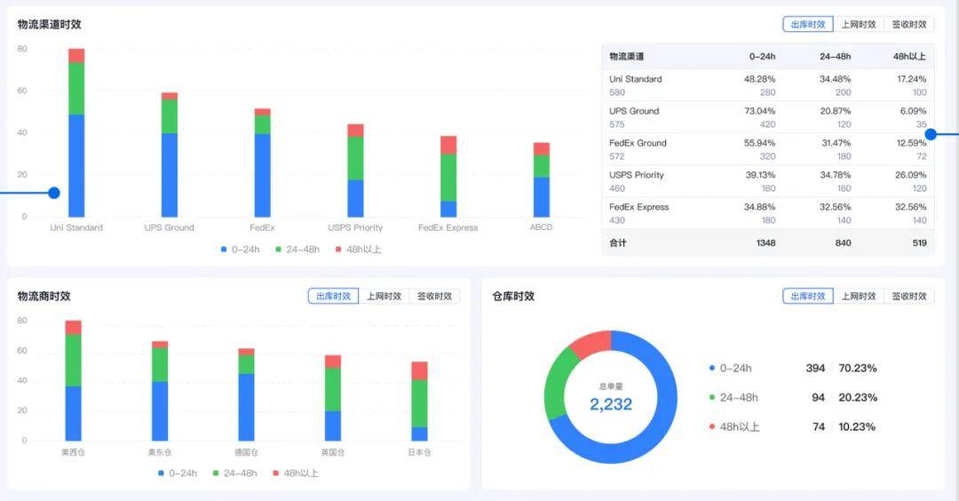
Task: Click blue segment of 德国仓 bar
Action: [247, 407]
